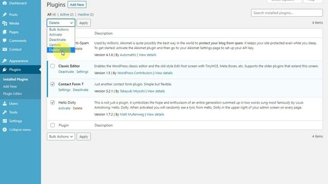Image resolution: width=328 pixels, height=184 pixels.
Task: Choose Bulk Actions option in open list
Action: pos(60,30)
